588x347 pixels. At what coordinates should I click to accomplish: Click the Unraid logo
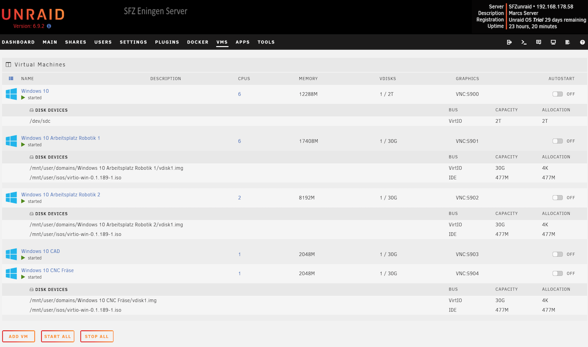click(x=33, y=14)
